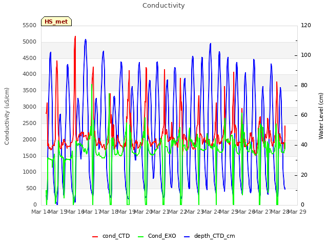
Task: Click the Water Level (cm) axis label
Action: (321, 116)
